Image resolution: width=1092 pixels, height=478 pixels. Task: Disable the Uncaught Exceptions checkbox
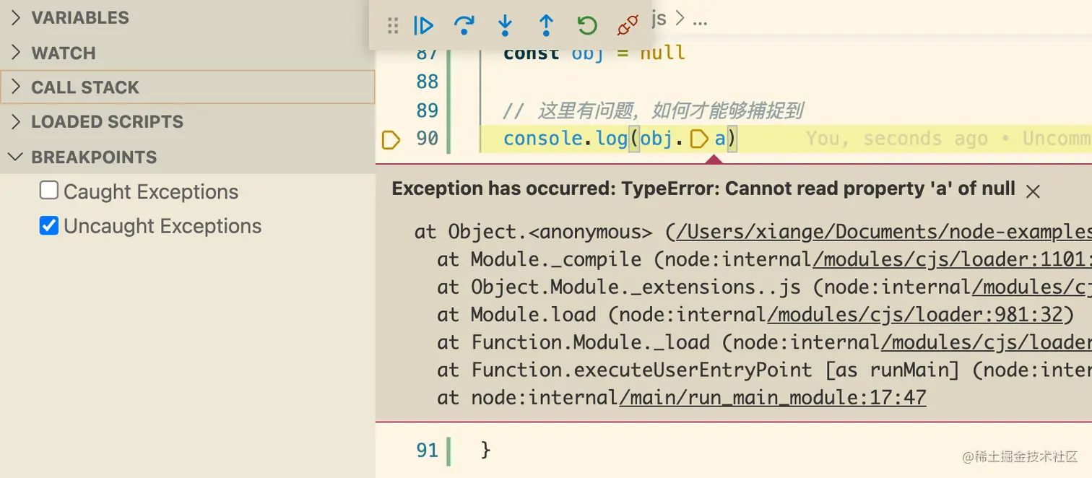tap(48, 225)
